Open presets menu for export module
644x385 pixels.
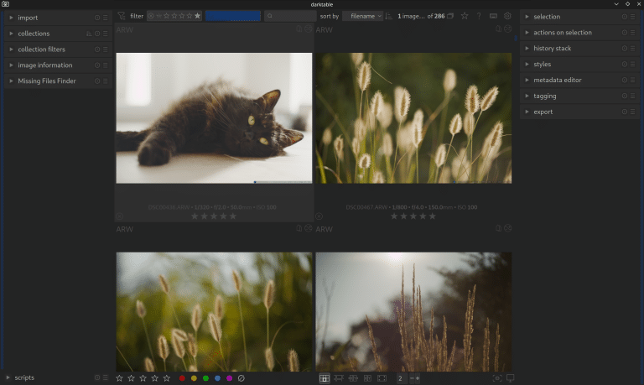(632, 112)
